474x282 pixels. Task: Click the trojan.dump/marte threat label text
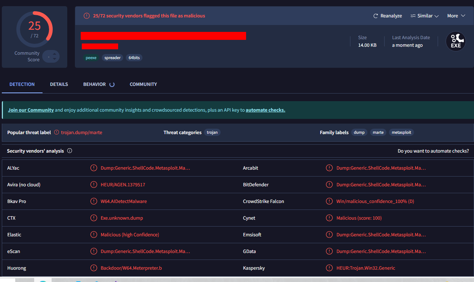(81, 132)
